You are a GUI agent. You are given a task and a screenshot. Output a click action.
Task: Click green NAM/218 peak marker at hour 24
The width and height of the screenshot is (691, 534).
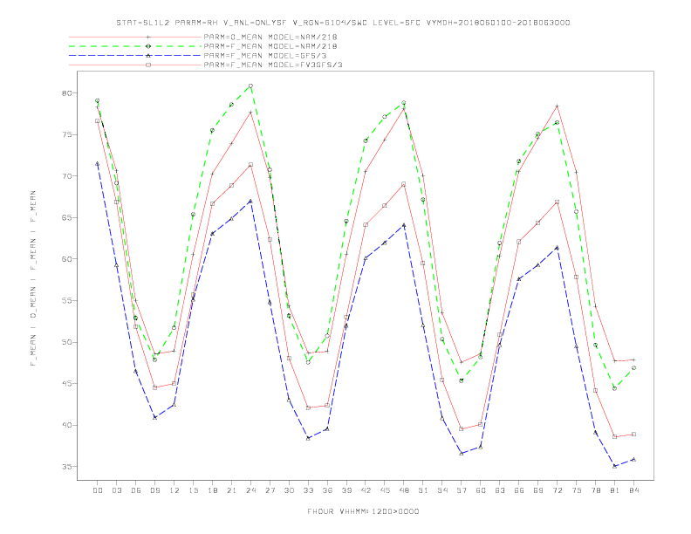(250, 86)
